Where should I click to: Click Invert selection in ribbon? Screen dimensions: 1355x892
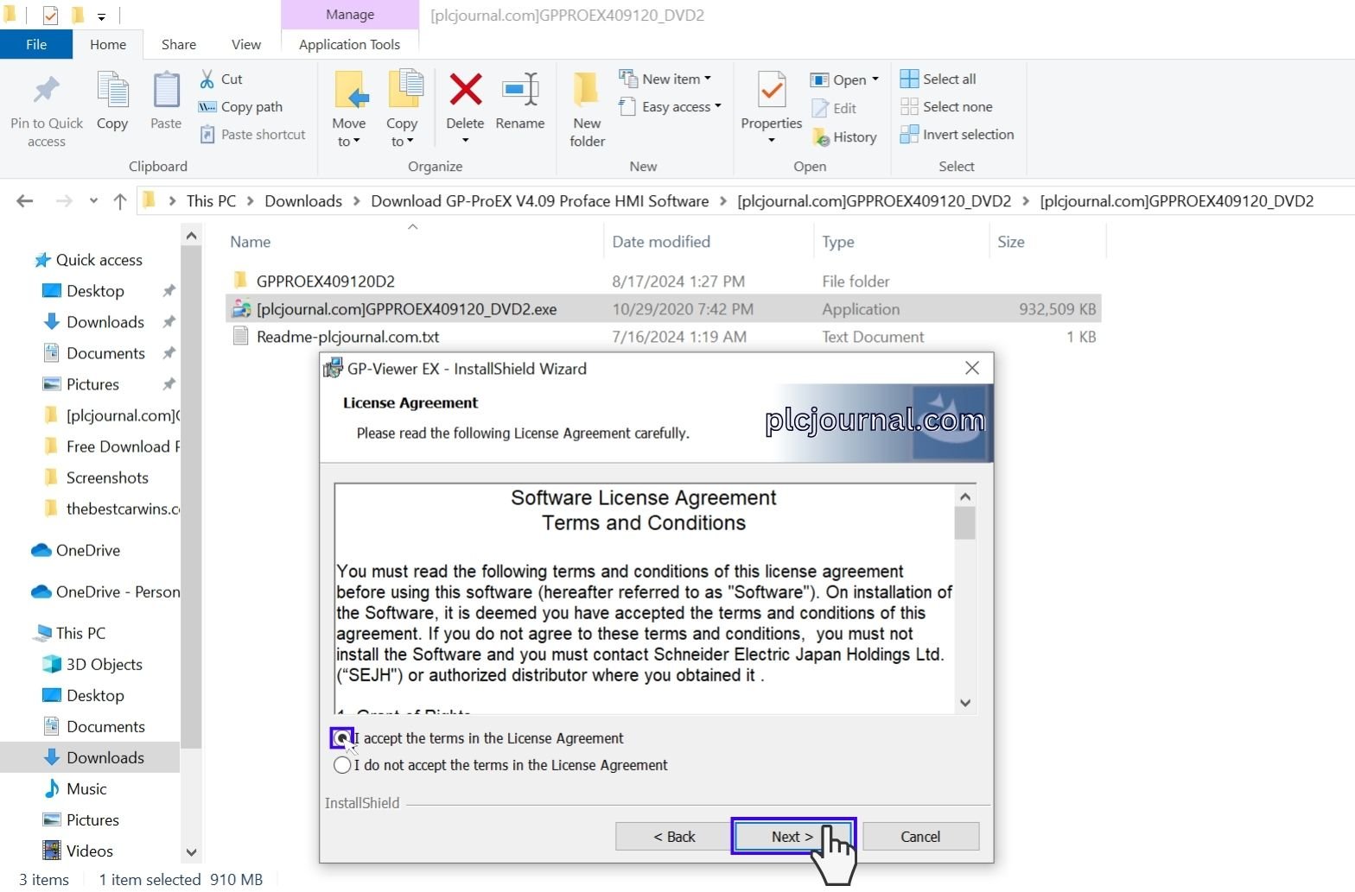tap(957, 135)
